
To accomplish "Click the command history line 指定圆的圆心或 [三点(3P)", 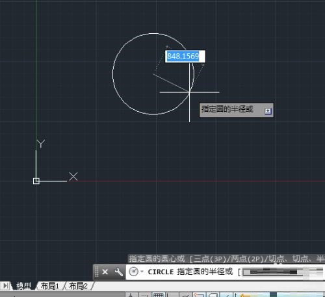I will click(x=226, y=259).
